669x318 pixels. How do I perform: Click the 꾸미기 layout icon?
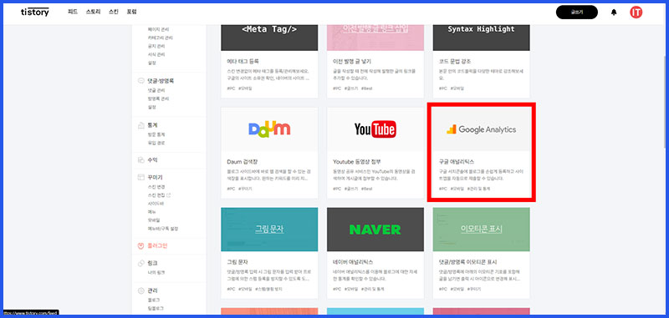pos(140,178)
